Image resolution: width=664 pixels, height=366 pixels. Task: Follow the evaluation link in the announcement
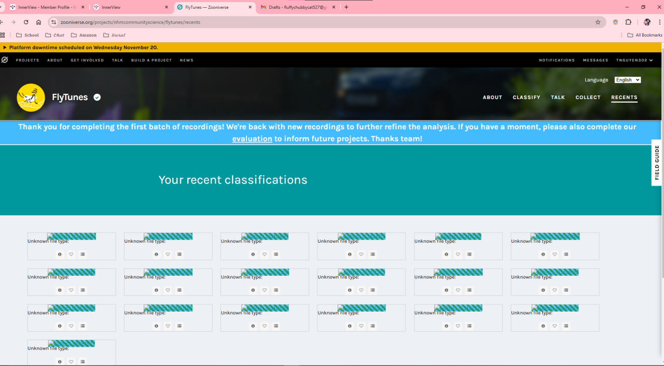[x=252, y=139]
